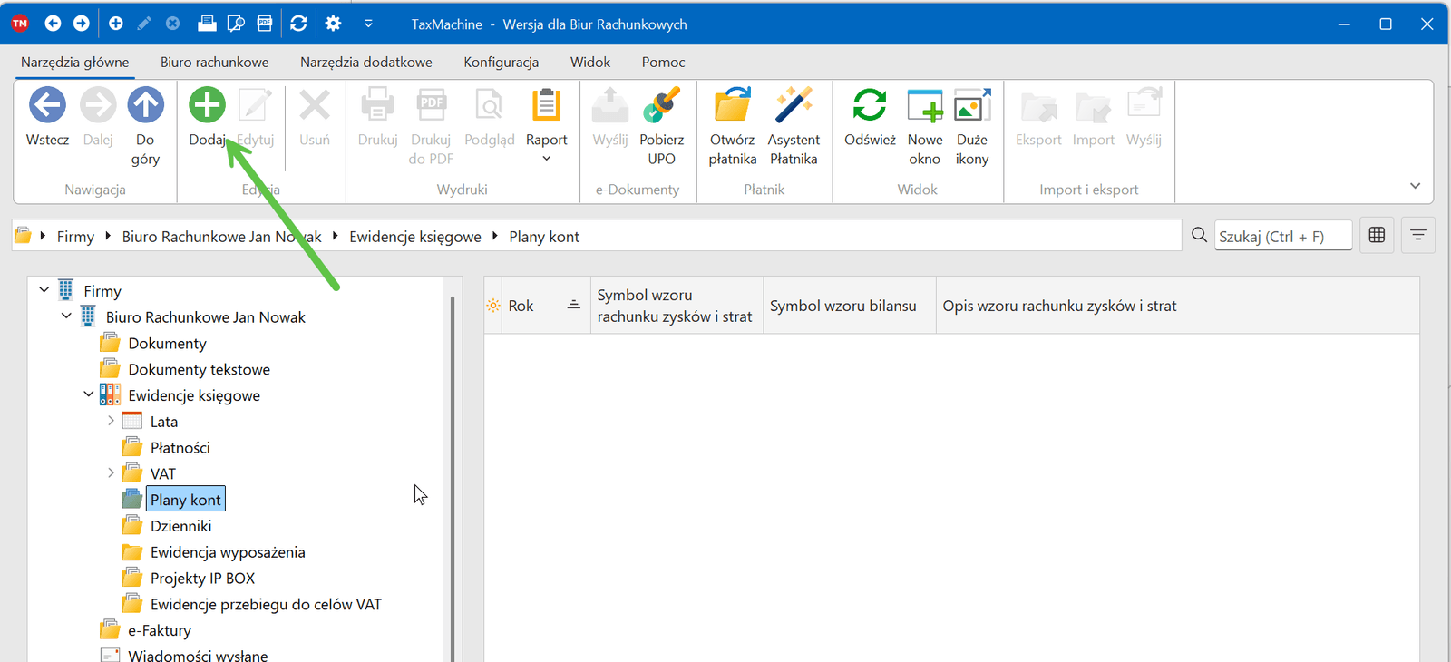Image resolution: width=1451 pixels, height=662 pixels.
Task: Toggle the grid layout view button
Action: coord(1377,236)
